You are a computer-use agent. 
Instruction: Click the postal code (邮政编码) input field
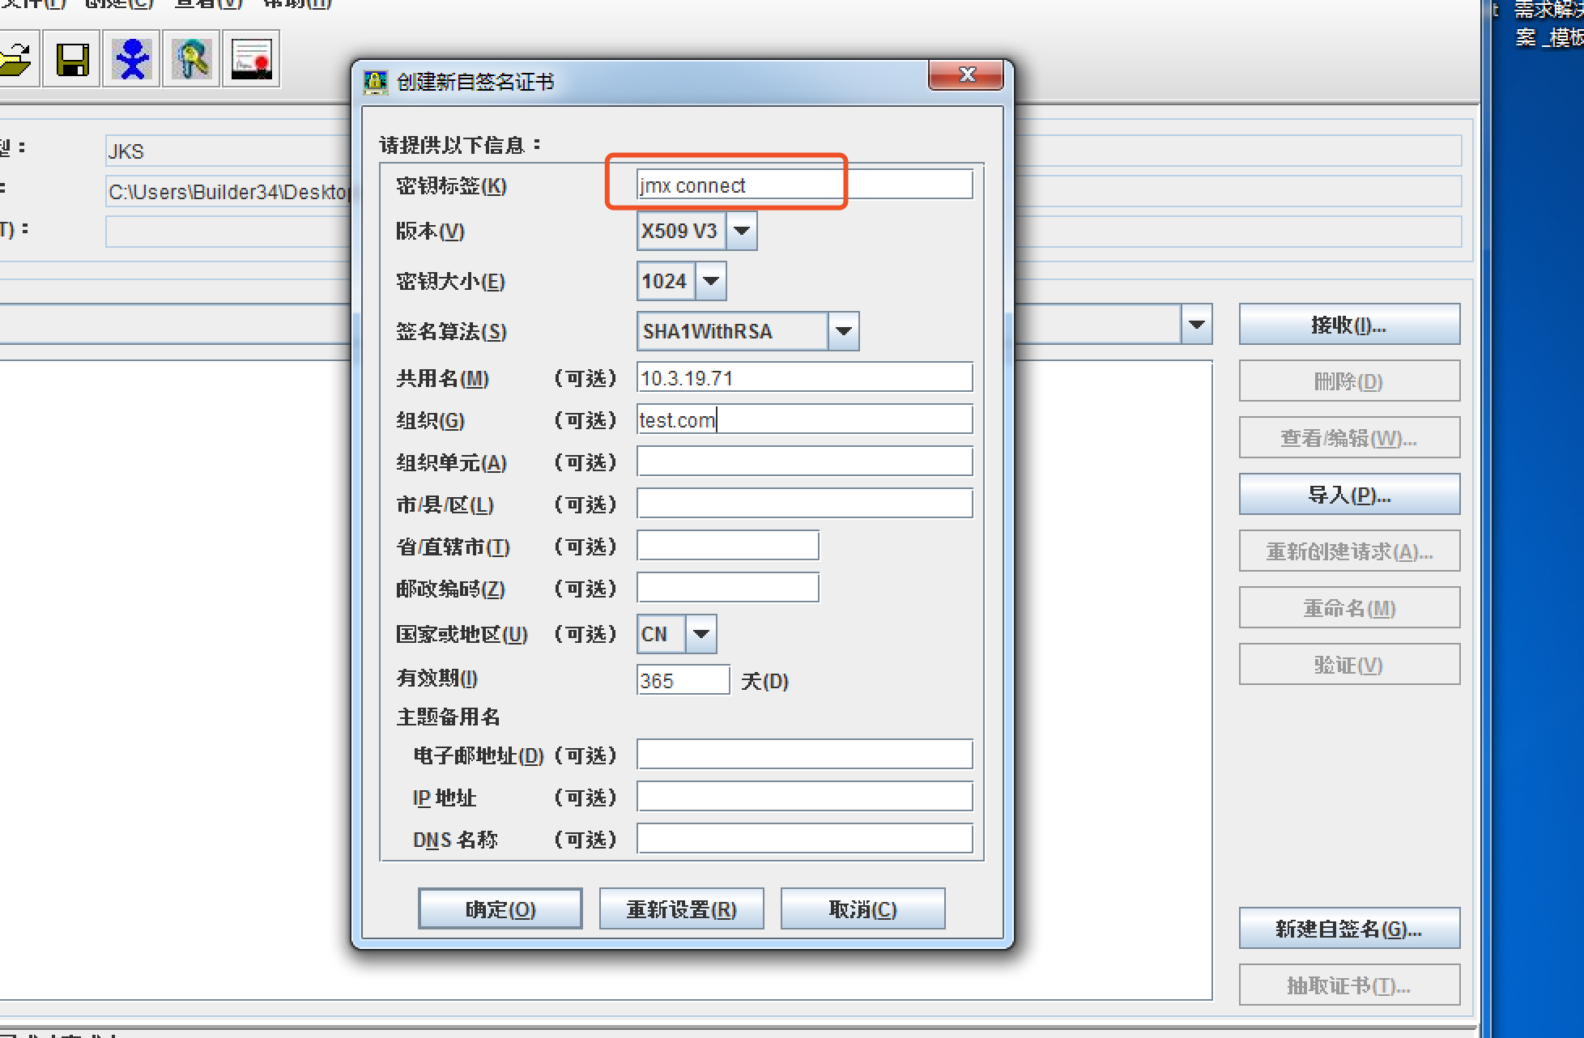click(727, 588)
